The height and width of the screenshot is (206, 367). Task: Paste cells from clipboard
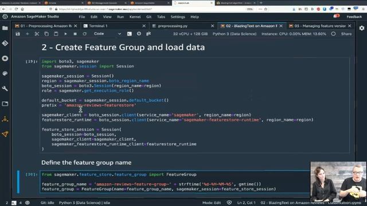pos(56,34)
